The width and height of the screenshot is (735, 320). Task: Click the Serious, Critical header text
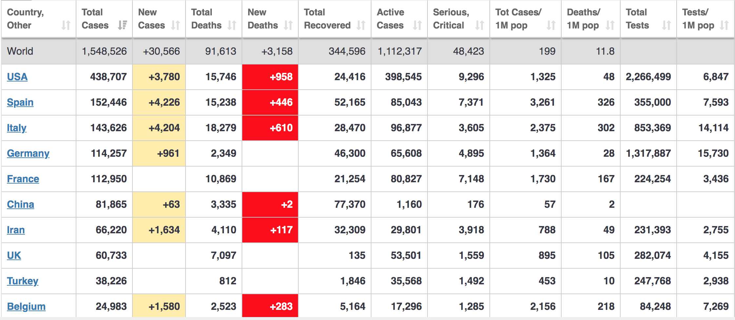(451, 19)
